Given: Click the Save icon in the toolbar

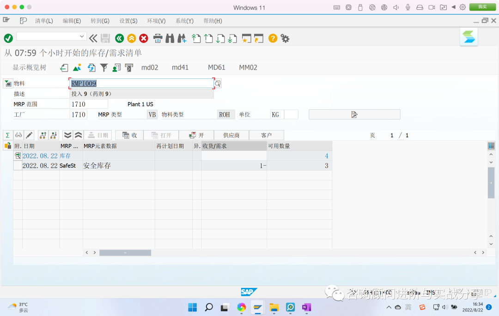Looking at the screenshot, I should (x=105, y=38).
